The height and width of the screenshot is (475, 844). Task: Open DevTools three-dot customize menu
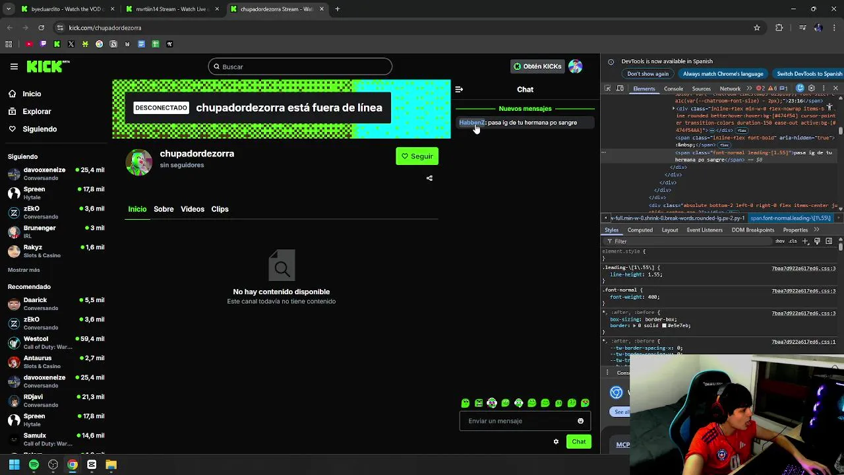[823, 88]
